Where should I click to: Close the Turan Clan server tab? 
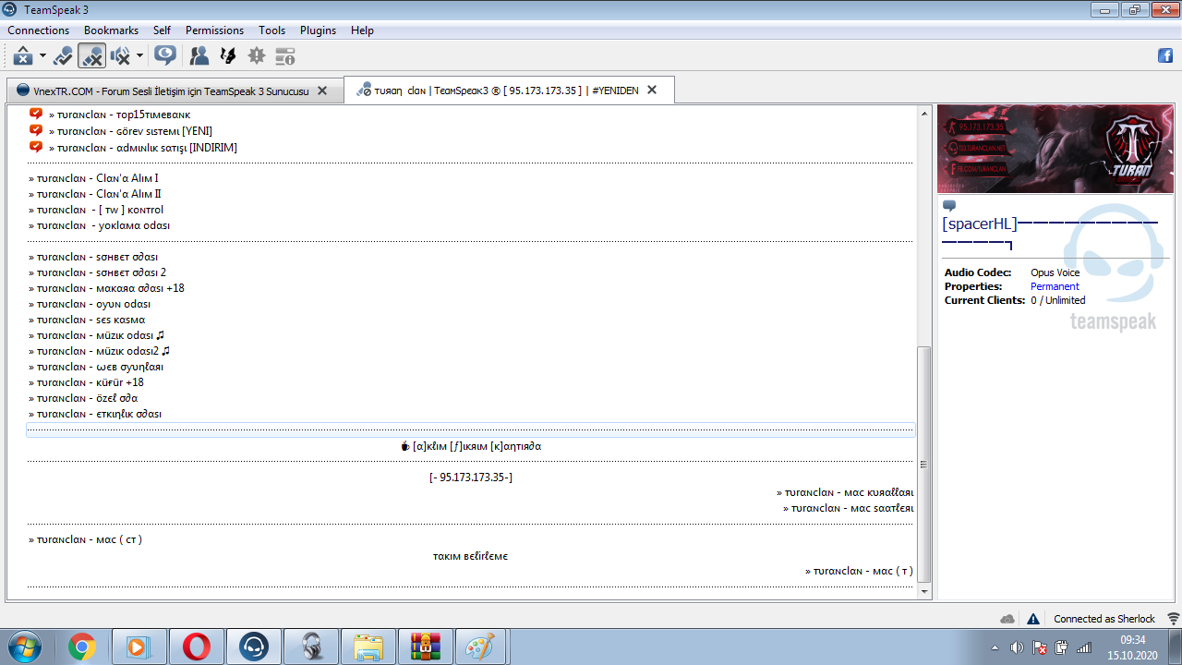coord(652,90)
